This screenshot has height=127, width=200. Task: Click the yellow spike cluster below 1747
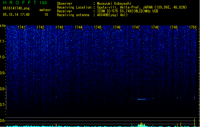click(141, 124)
